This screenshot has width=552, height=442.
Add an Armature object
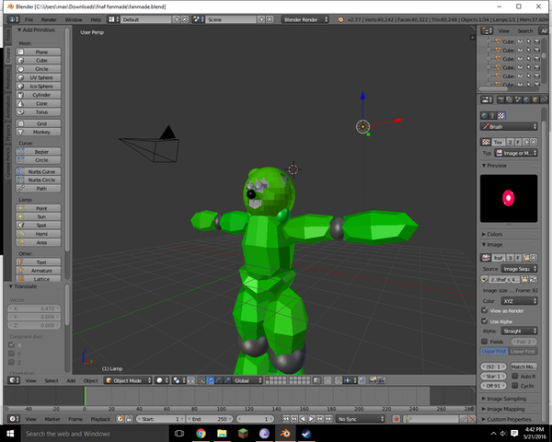[x=41, y=270]
